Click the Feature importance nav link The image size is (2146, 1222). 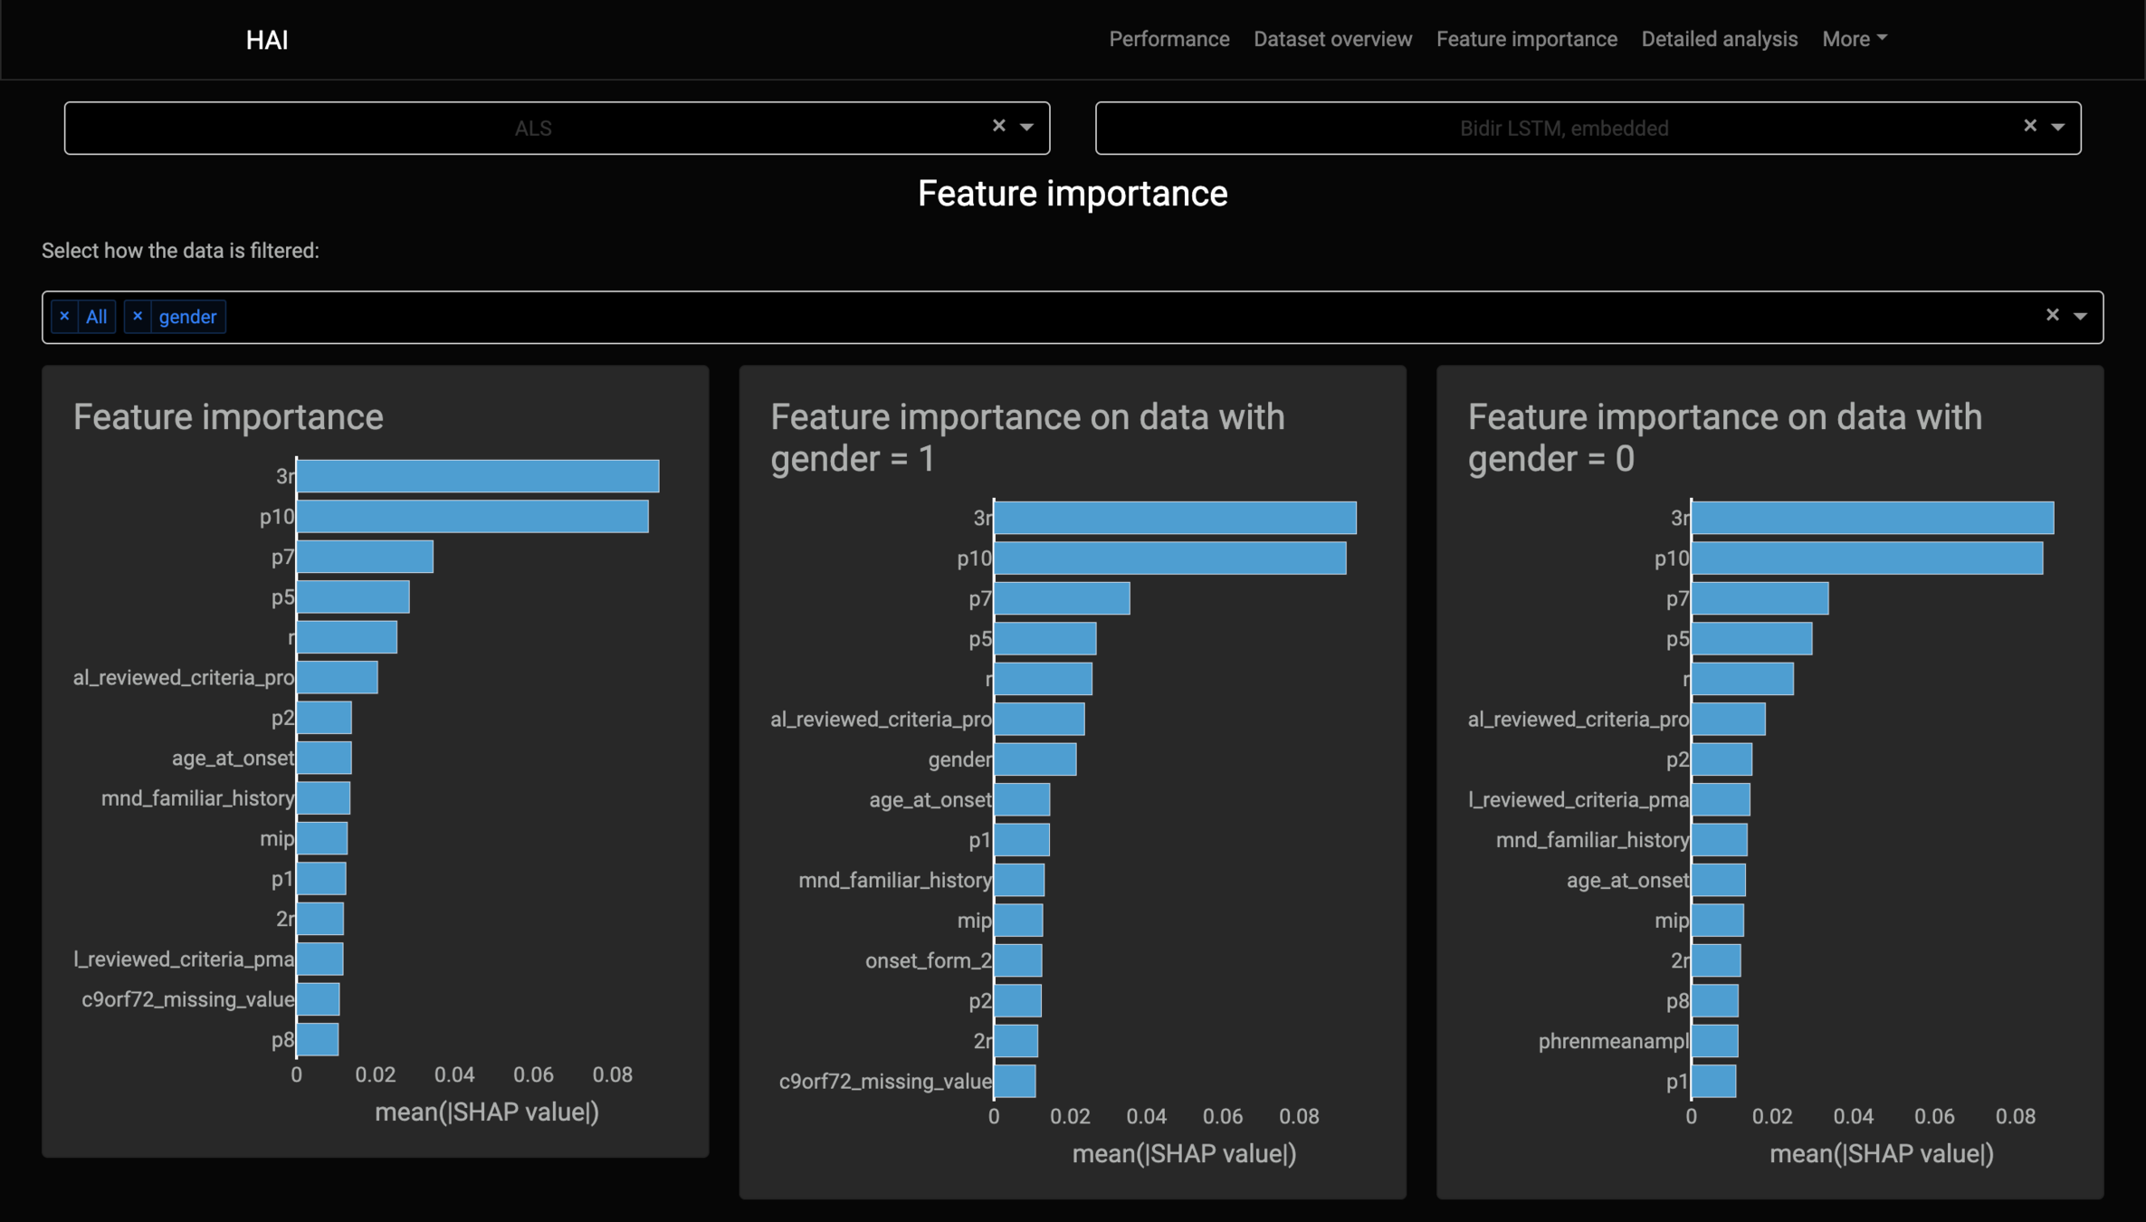pos(1526,39)
